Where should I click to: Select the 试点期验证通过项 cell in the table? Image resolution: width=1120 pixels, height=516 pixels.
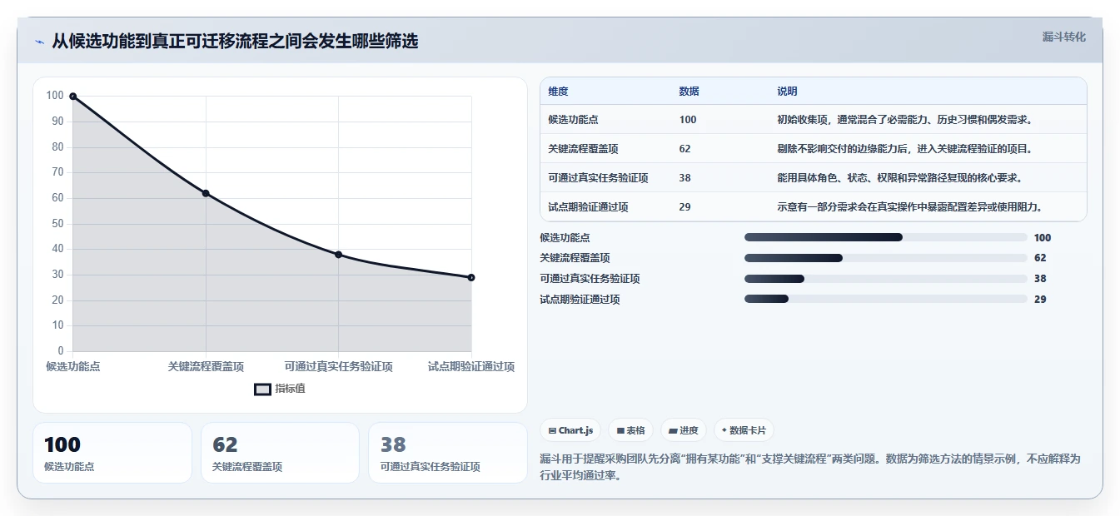588,207
